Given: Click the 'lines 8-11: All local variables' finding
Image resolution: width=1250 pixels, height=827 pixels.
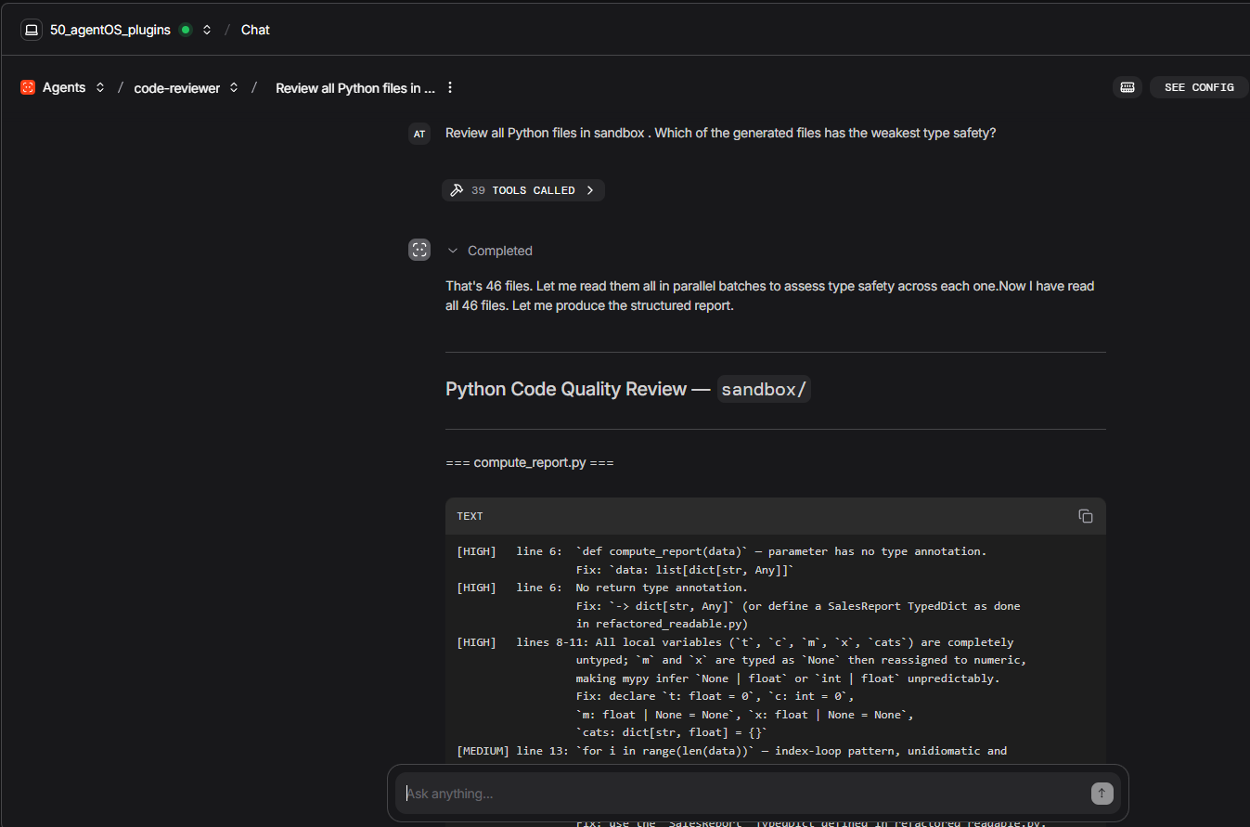Looking at the screenshot, I should (735, 642).
